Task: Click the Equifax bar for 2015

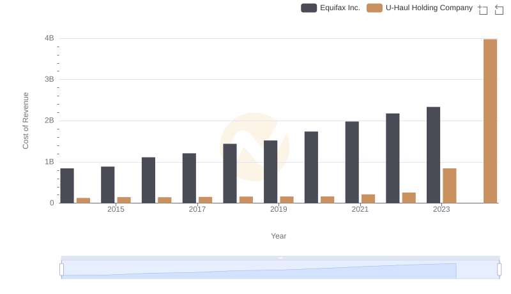Action: [x=108, y=185]
